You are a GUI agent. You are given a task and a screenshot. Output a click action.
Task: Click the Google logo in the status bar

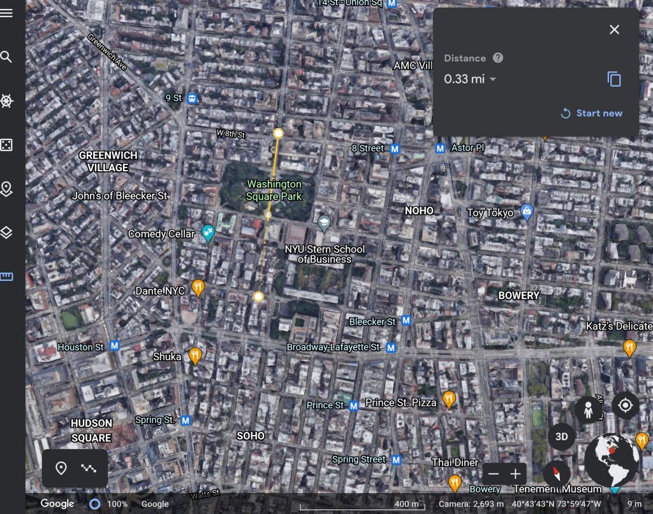coord(57,504)
